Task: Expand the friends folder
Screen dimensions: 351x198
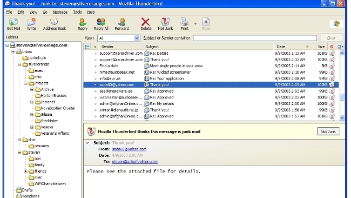Action: (26, 171)
